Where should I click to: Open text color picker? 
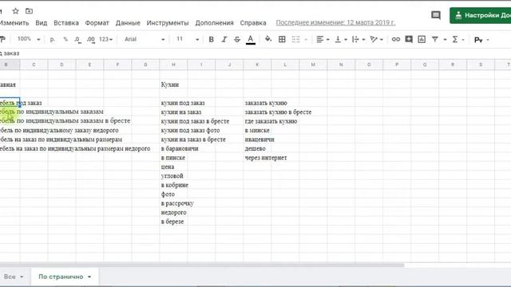pyautogui.click(x=250, y=40)
